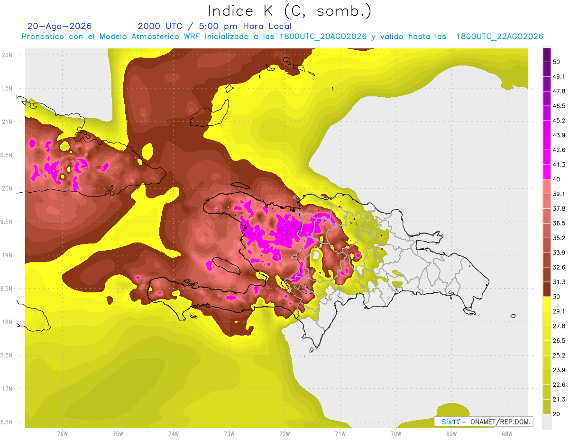This screenshot has width=569, height=440.
Task: Click the legend value "27.8"
Action: tap(559, 326)
